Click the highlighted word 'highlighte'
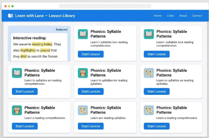The width and height of the screenshot is (209, 138). pyautogui.click(x=28, y=50)
